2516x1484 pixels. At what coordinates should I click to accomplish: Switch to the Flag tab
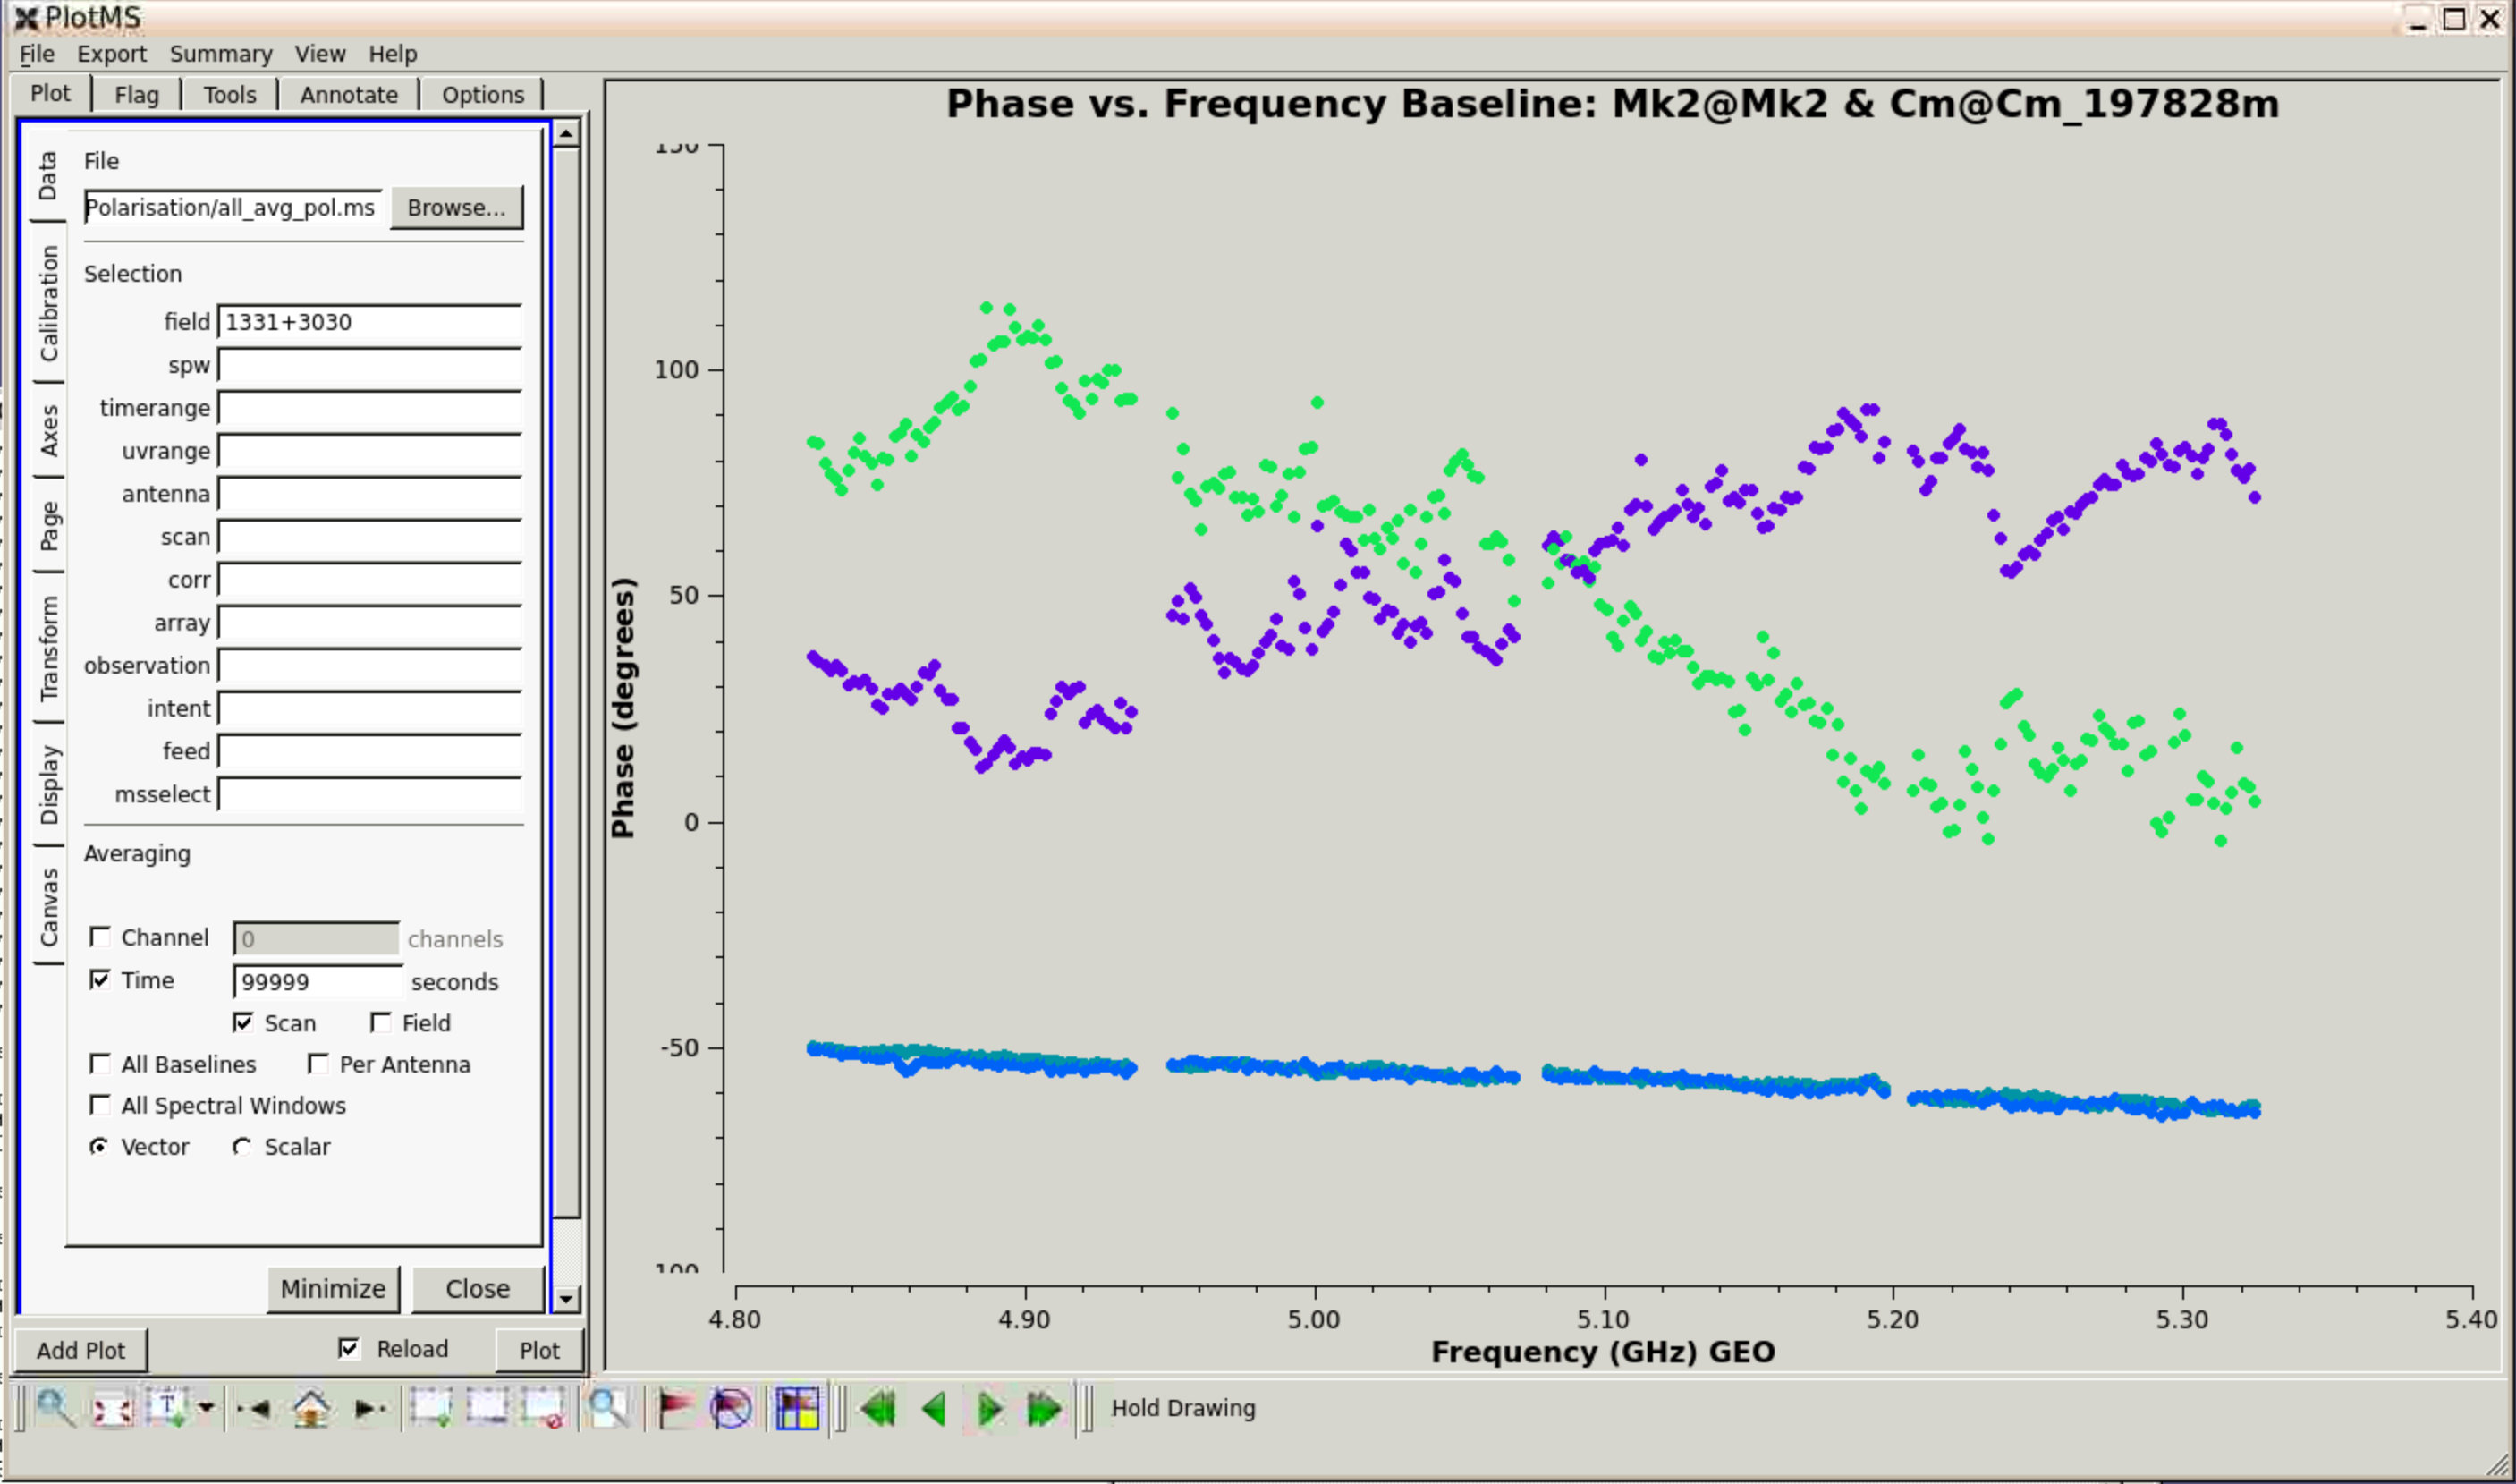click(136, 95)
